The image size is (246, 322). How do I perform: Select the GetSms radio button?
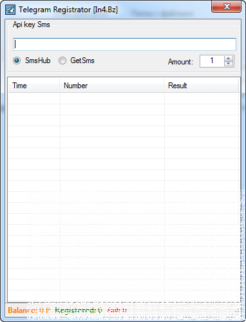point(62,61)
